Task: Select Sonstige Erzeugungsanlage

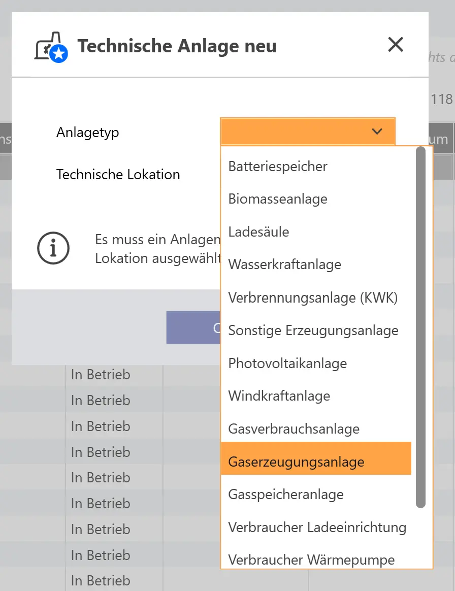Action: [313, 331]
